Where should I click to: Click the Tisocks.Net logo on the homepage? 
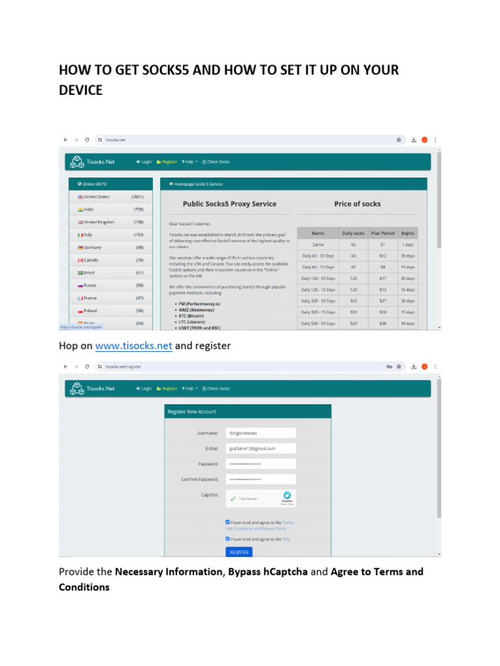coord(92,162)
